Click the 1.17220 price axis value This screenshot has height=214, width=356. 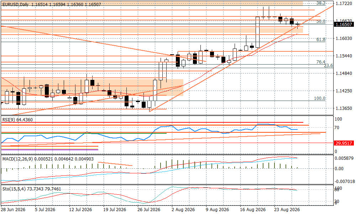coord(344,4)
